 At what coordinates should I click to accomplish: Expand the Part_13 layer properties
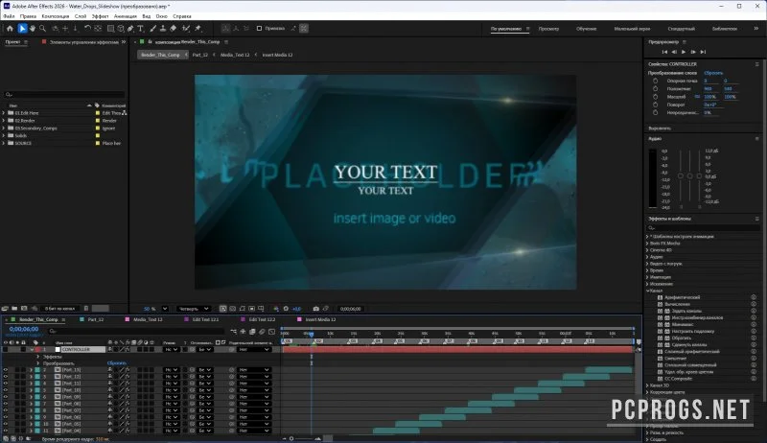[31, 370]
